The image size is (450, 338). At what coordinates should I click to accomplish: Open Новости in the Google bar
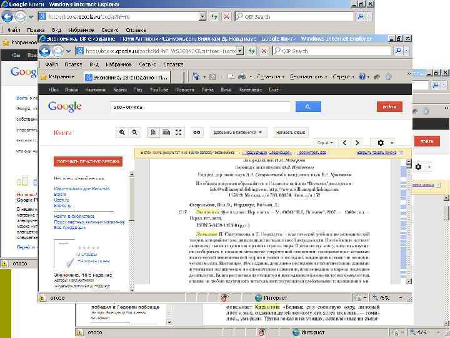pyautogui.click(x=184, y=90)
